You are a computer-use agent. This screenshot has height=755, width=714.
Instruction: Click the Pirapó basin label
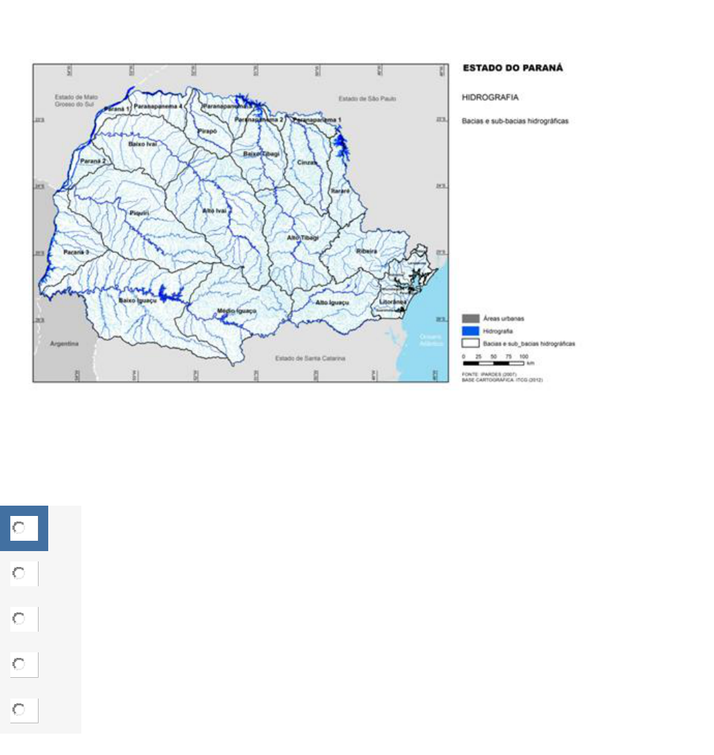click(207, 130)
